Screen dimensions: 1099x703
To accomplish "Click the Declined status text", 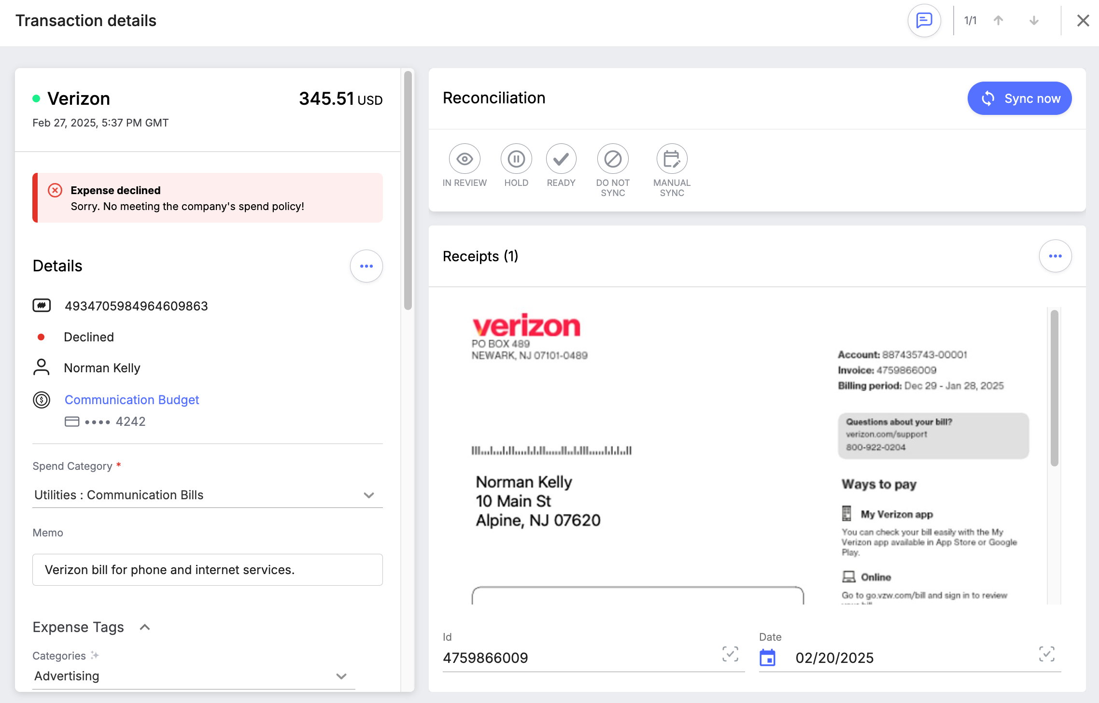I will tap(89, 337).
